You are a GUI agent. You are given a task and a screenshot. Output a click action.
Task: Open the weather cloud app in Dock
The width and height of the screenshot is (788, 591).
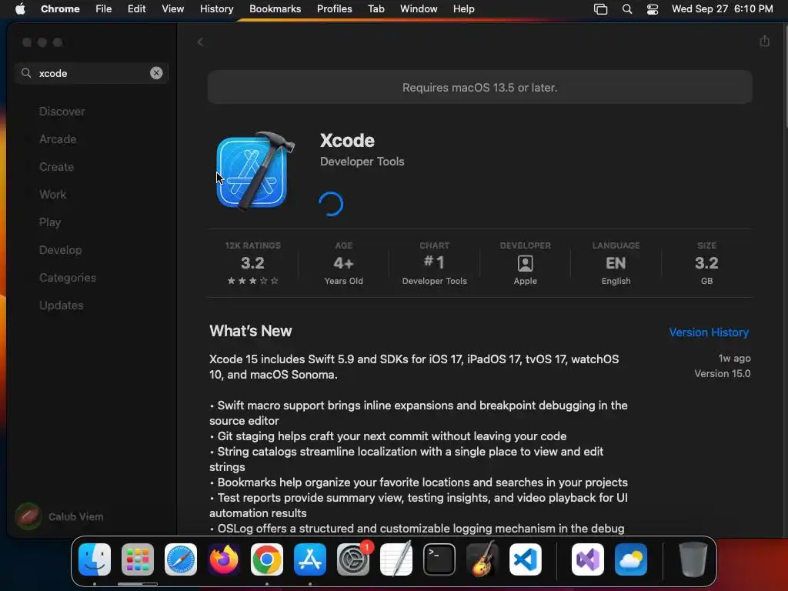pos(631,559)
